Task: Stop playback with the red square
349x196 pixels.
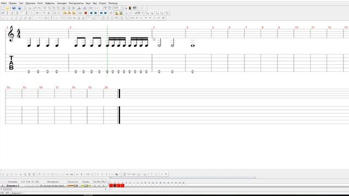Action: (86, 13)
